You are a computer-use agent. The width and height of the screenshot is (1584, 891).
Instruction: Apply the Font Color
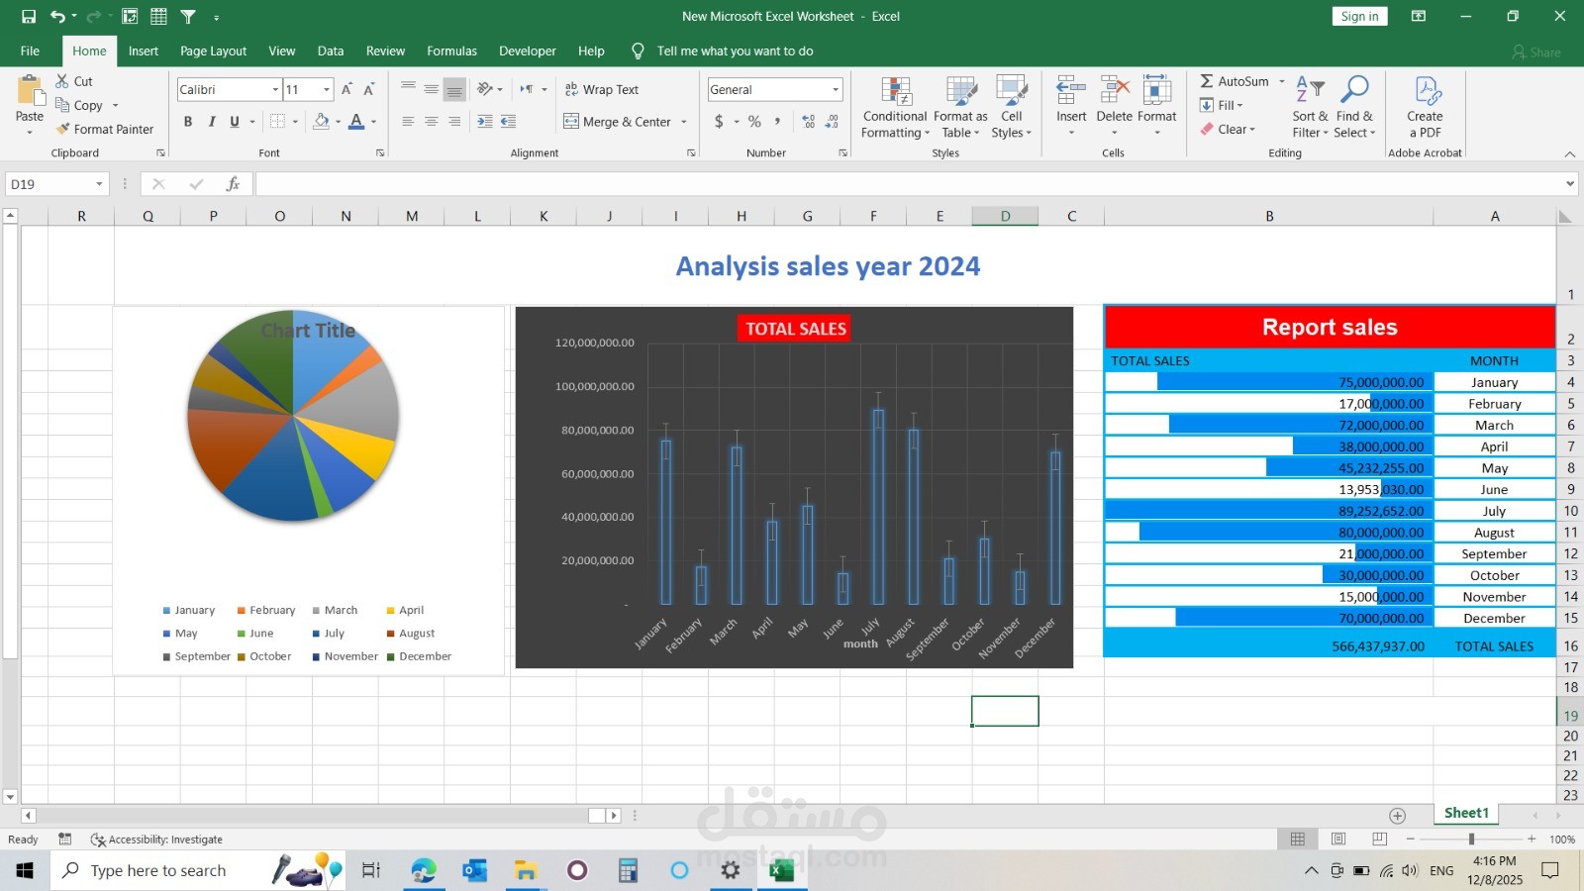point(356,122)
